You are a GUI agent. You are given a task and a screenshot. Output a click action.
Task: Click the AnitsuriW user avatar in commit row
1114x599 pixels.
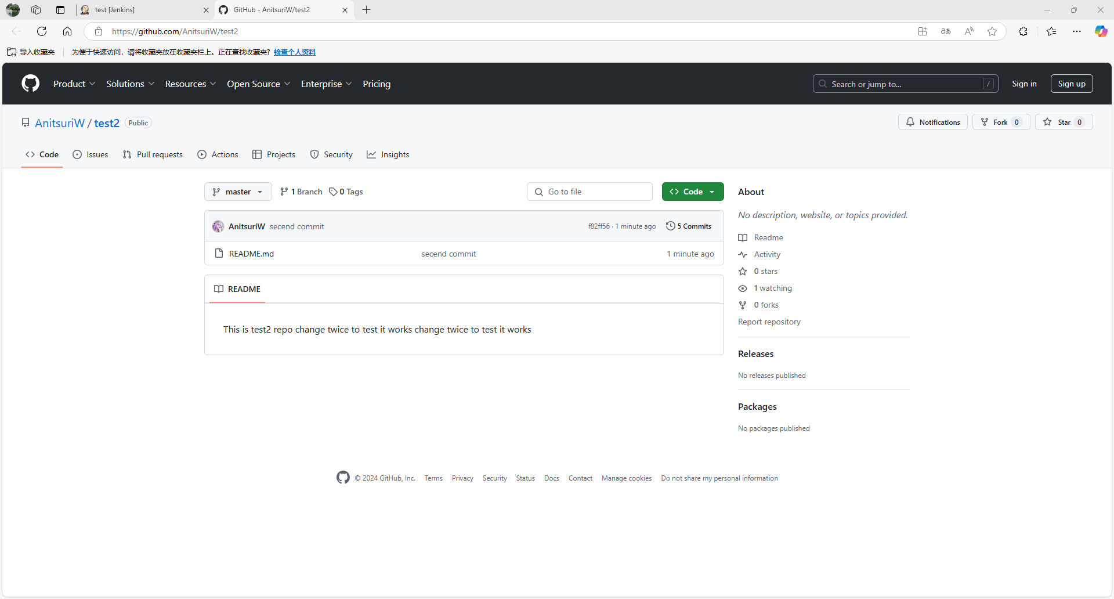pos(218,226)
